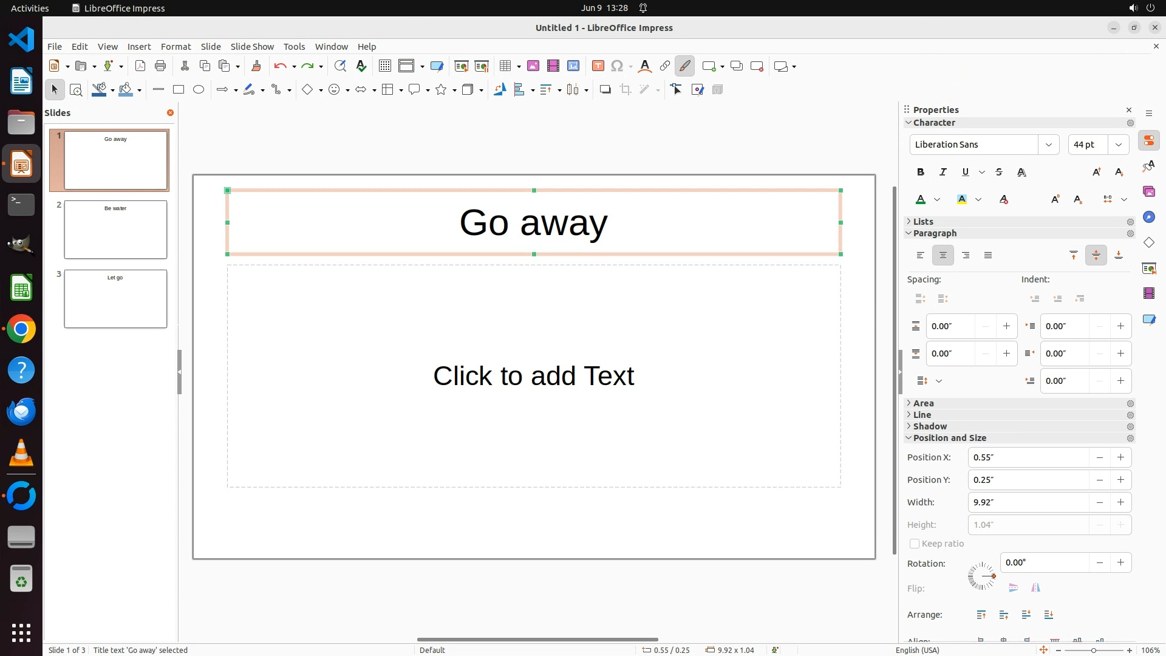Open the Slide Show menu

[252, 47]
